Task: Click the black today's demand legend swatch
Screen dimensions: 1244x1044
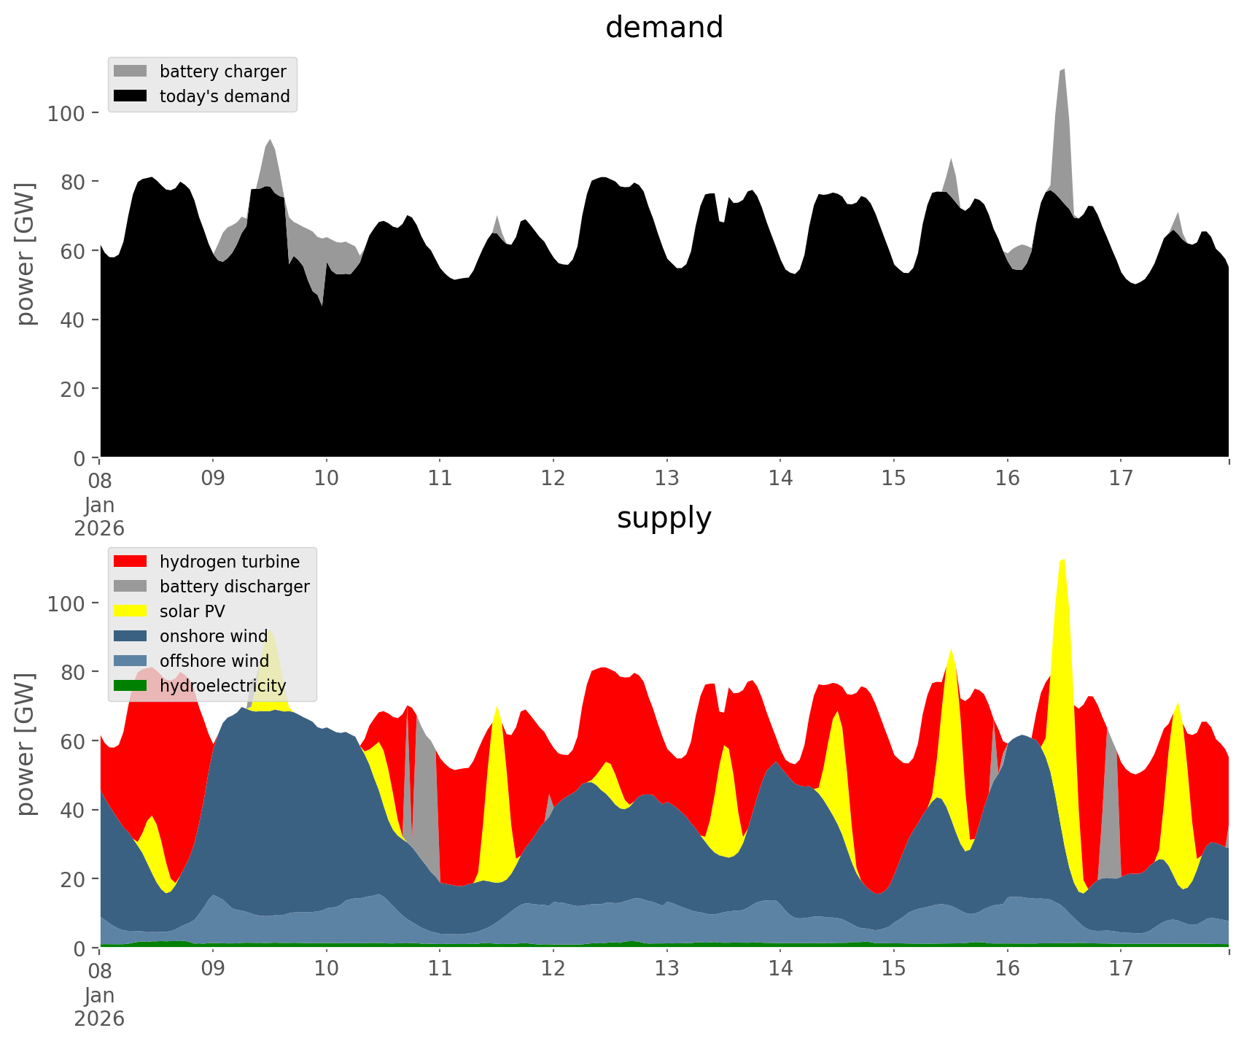Action: pyautogui.click(x=131, y=96)
